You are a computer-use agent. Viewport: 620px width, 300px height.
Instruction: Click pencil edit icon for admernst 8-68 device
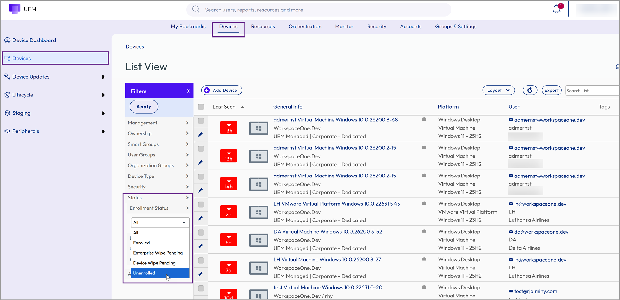(x=200, y=135)
